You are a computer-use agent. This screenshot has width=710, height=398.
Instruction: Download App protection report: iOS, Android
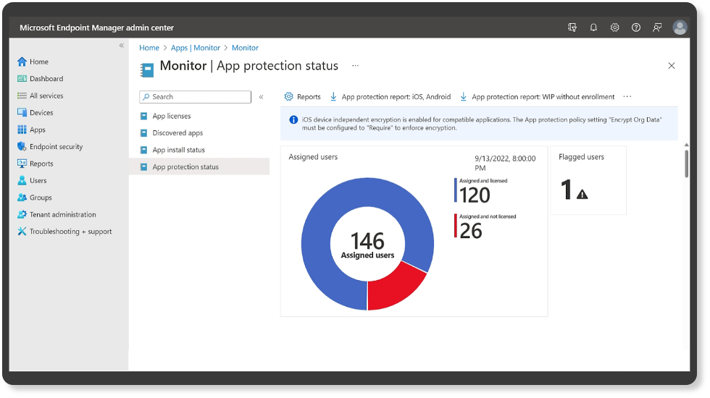[x=390, y=97]
